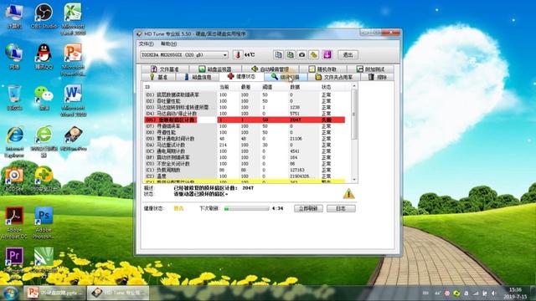Click the copy text to clipboard icon
This screenshot has height=301, width=536.
point(278,54)
